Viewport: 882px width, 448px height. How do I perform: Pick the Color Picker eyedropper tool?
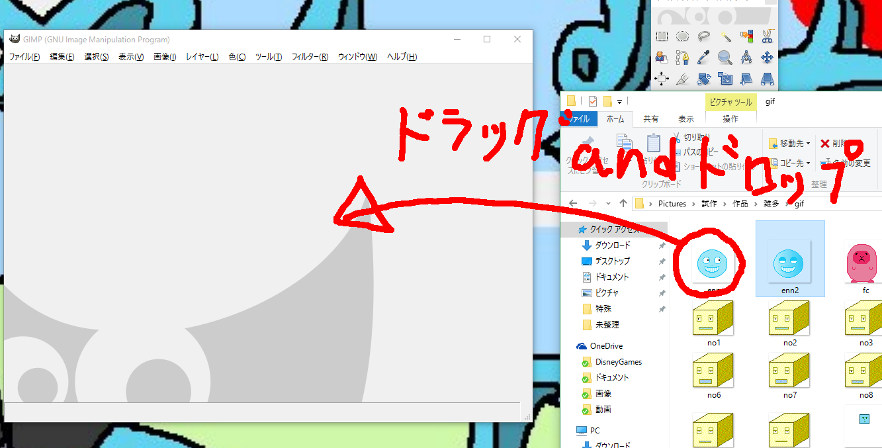703,58
